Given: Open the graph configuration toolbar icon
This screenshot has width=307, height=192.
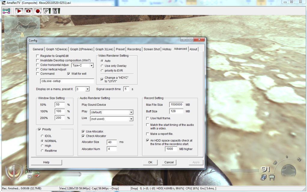Looking at the screenshot, I should coord(6,11).
